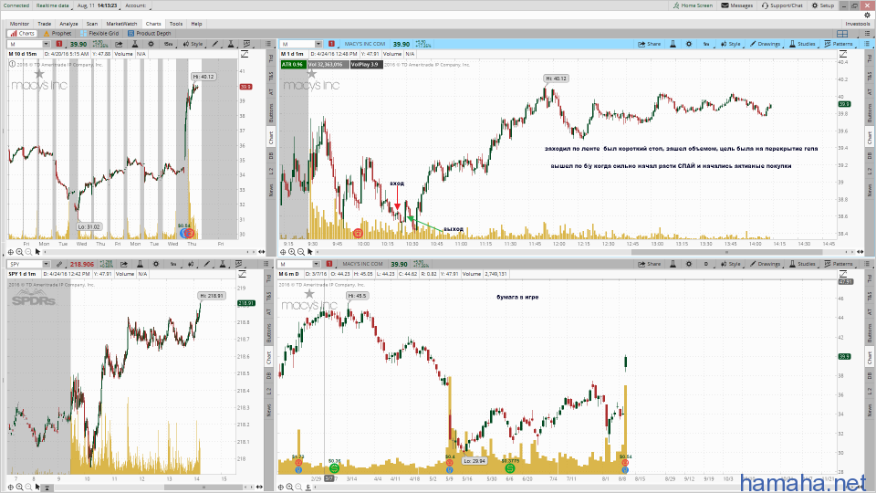The height and width of the screenshot is (493, 876).
Task: Open the MarketWatch tab
Action: 121,24
